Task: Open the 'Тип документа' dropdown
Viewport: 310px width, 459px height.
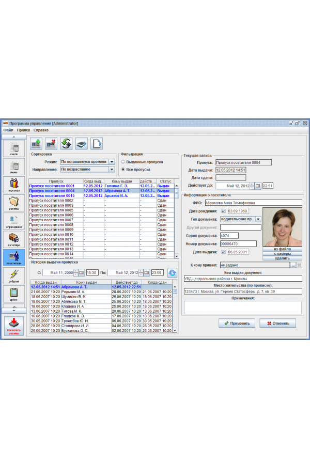Action: point(258,219)
